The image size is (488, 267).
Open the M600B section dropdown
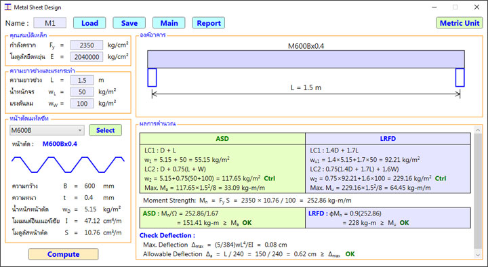(x=47, y=130)
